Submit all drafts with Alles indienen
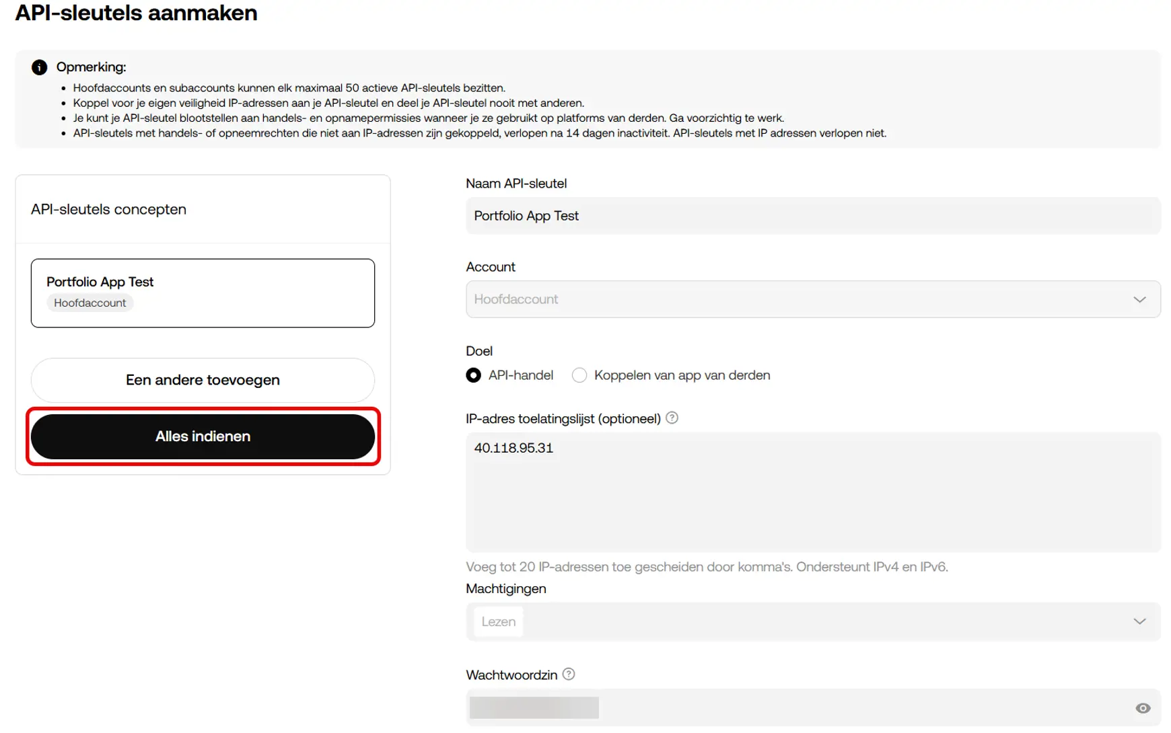Viewport: 1171px width, 733px height. (202, 436)
